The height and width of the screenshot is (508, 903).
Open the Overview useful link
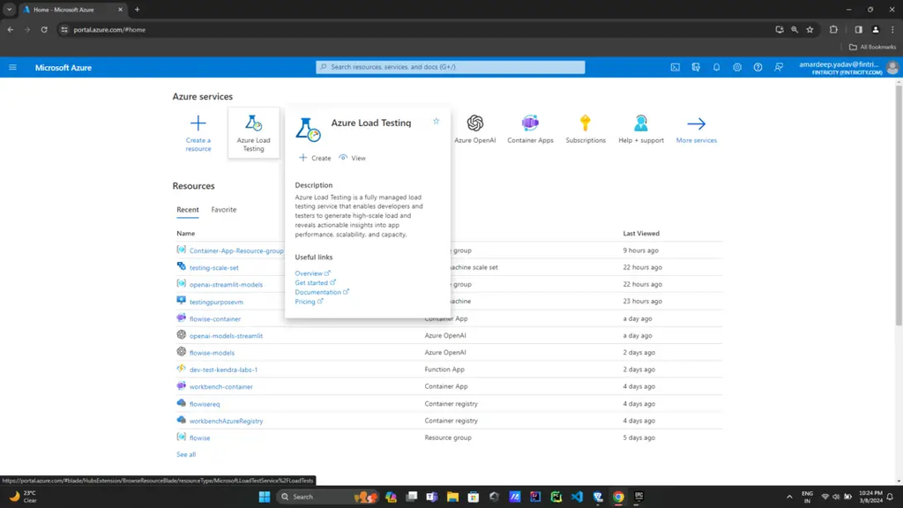click(312, 273)
